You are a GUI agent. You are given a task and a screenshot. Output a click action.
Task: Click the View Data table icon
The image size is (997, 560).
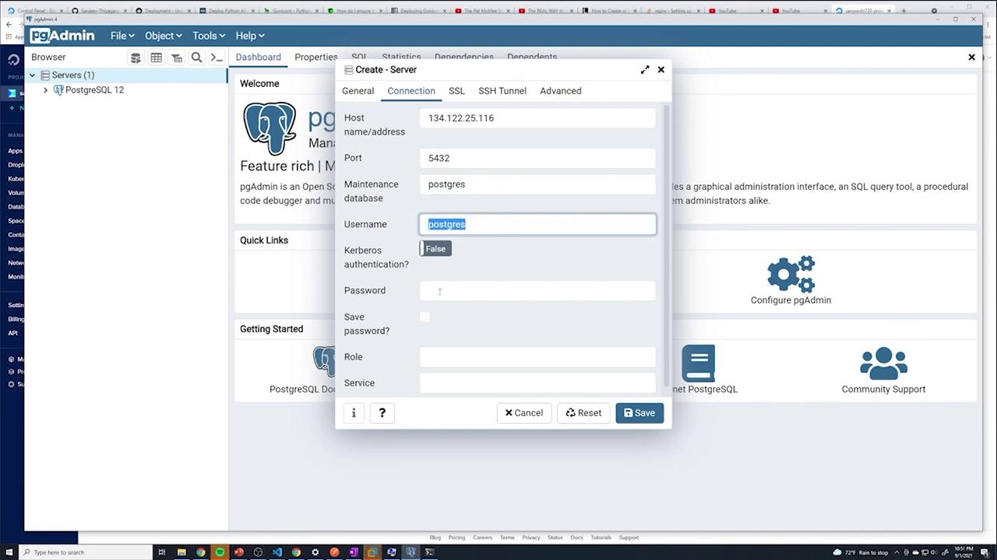pyautogui.click(x=157, y=58)
